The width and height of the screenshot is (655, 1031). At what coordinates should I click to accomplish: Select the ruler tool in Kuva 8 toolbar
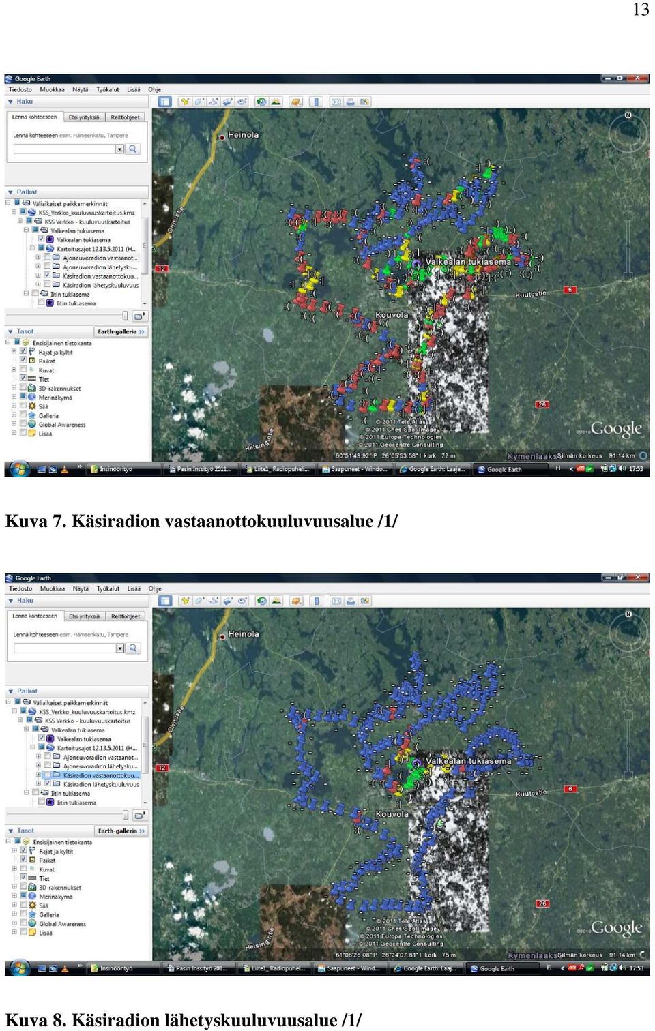click(x=315, y=601)
